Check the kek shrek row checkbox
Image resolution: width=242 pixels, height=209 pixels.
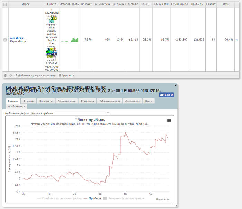pos(5,40)
